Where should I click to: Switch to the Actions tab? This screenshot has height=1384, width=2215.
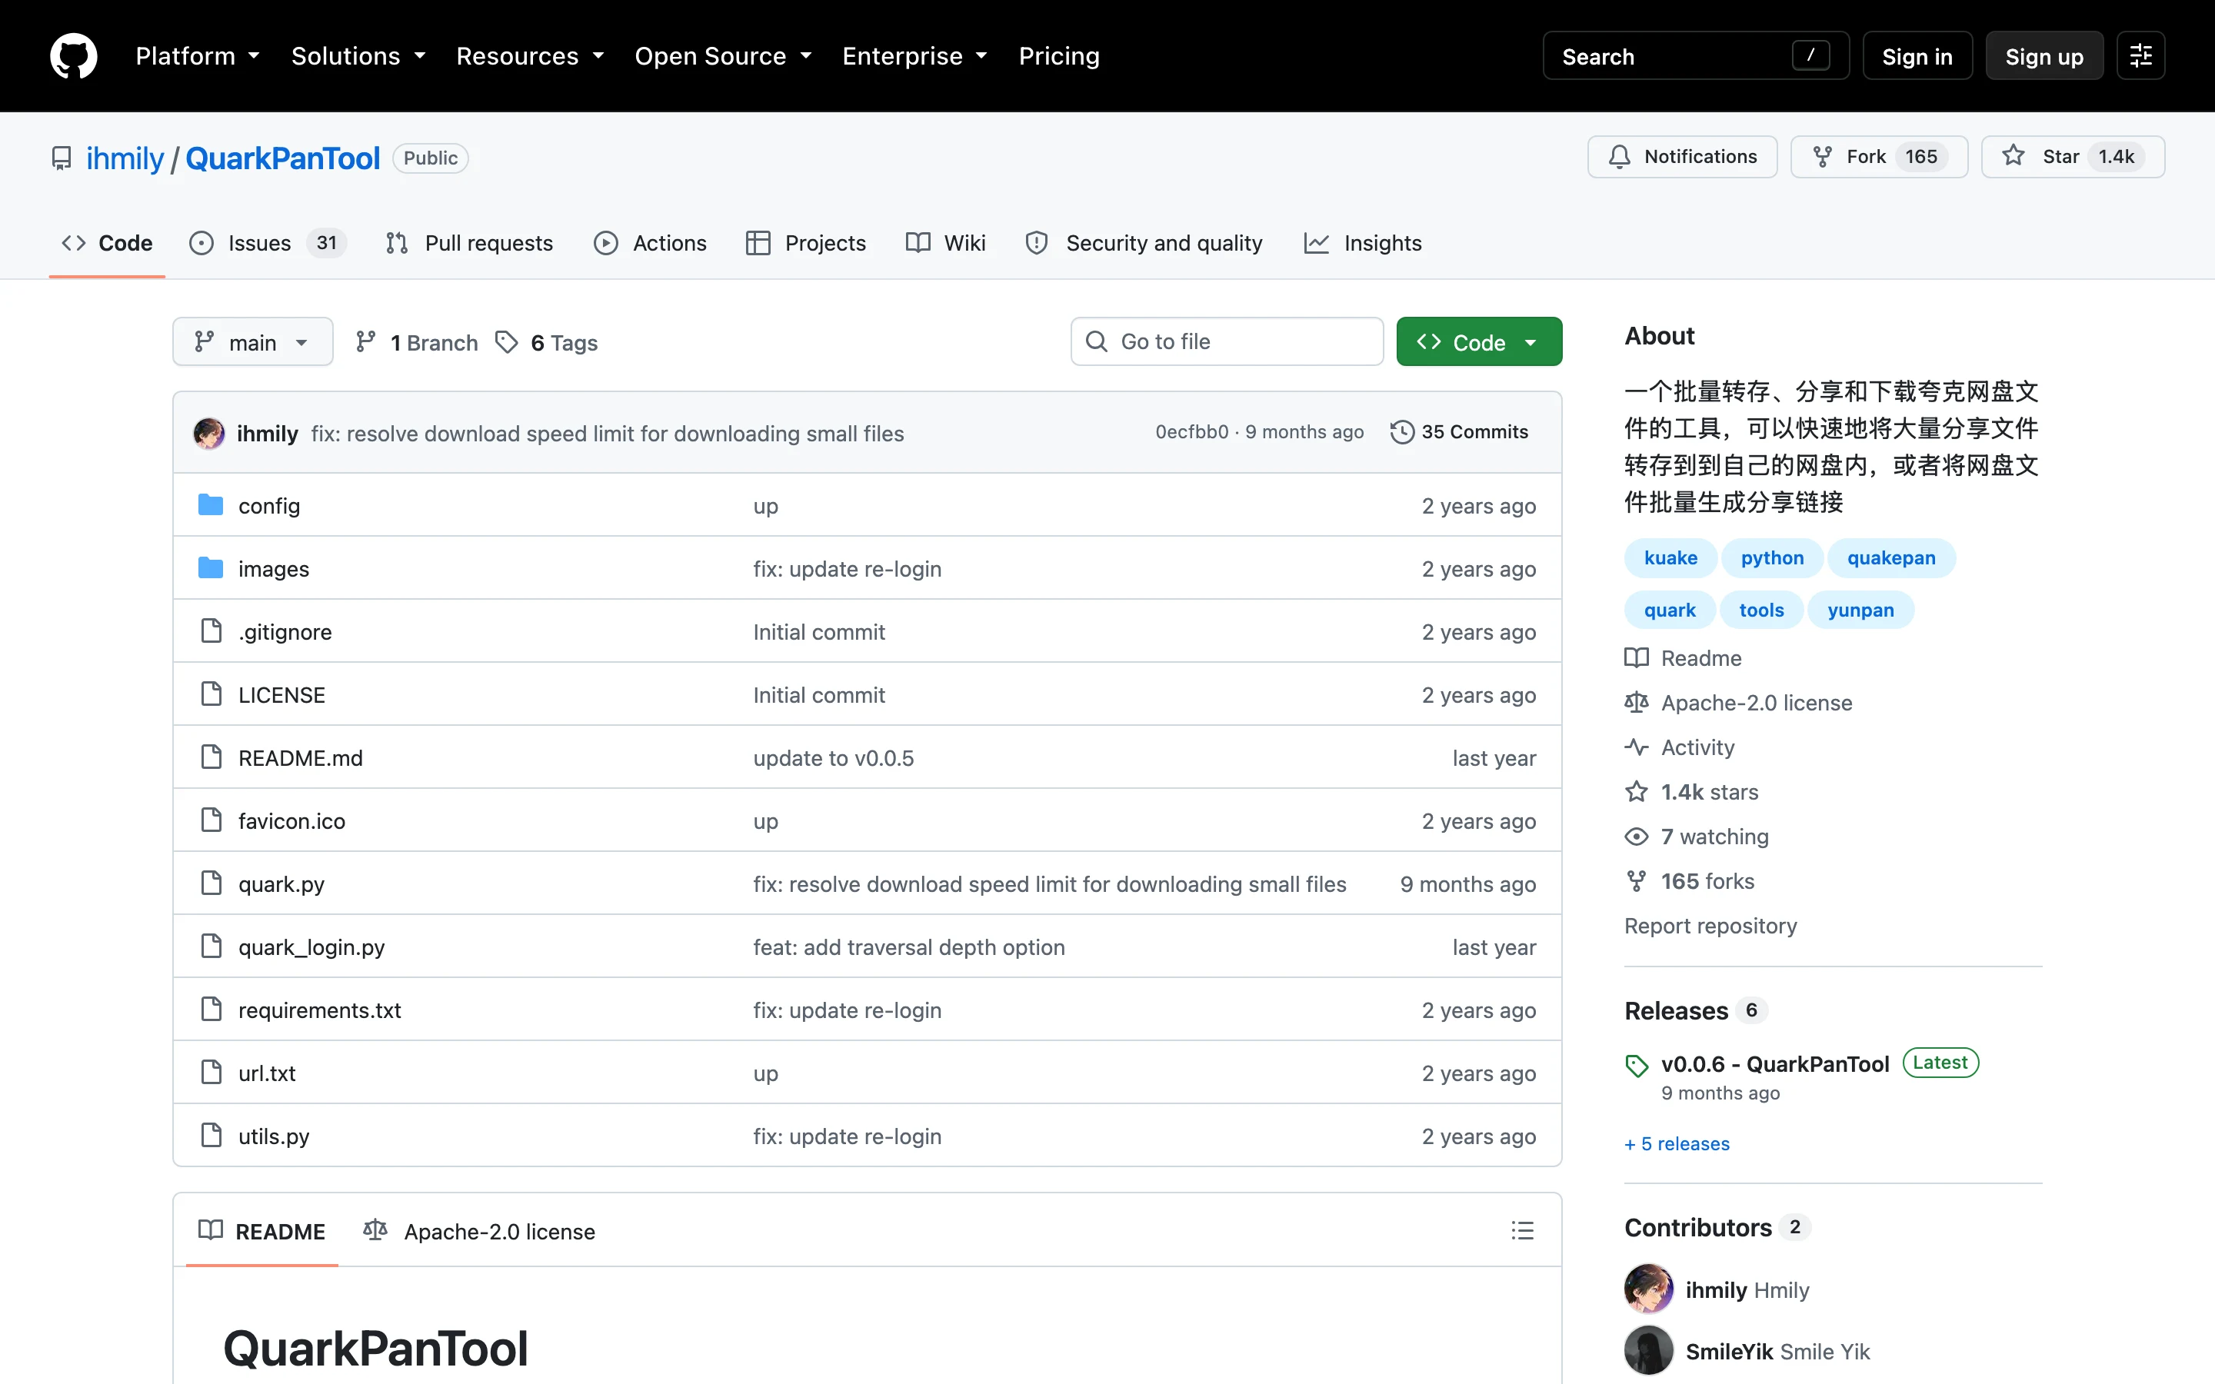coord(650,242)
